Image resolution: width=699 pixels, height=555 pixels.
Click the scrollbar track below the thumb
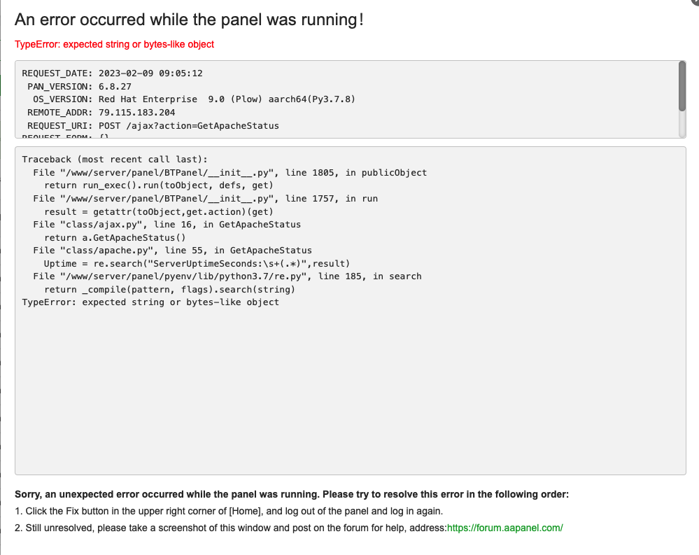click(x=682, y=123)
